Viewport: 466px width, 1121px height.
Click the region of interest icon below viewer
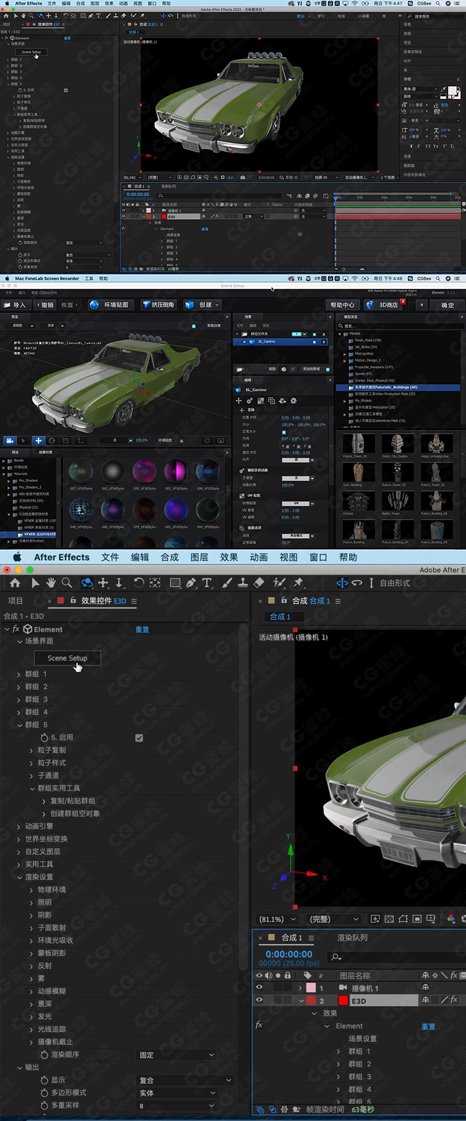tap(417, 919)
